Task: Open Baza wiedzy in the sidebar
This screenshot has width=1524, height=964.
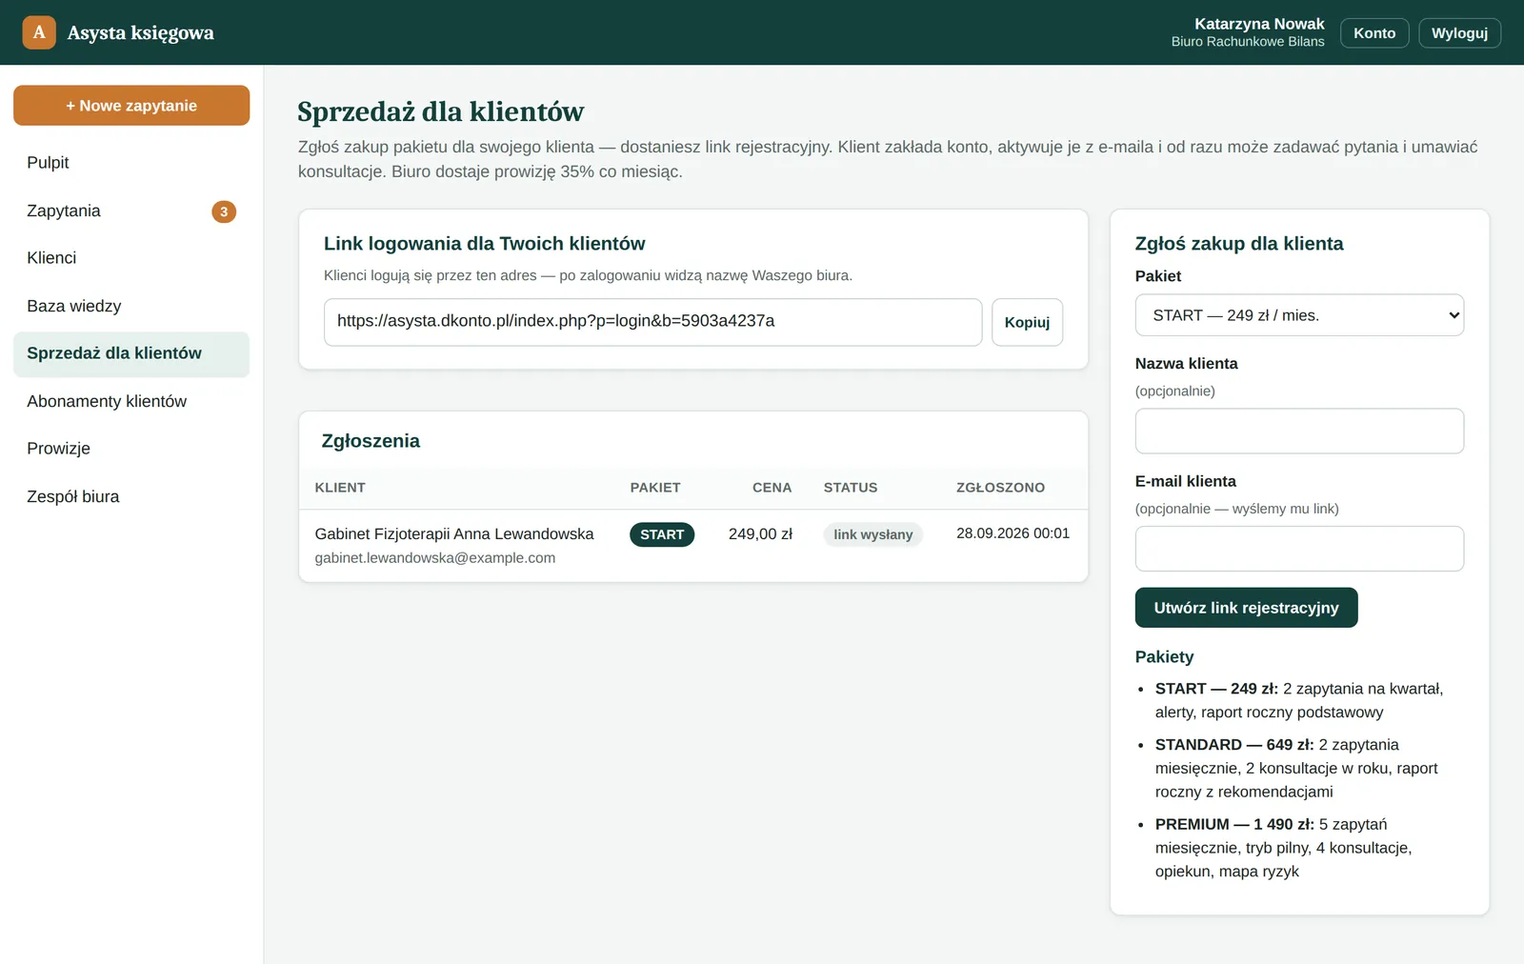Action: pyautogui.click(x=131, y=306)
